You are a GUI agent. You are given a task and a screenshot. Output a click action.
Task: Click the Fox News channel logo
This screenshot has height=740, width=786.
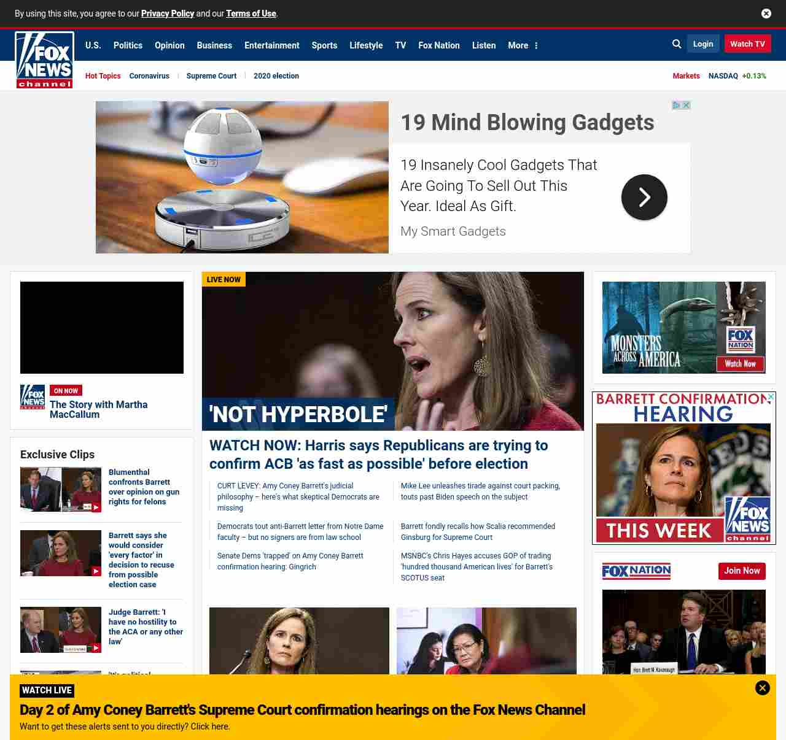click(x=44, y=60)
